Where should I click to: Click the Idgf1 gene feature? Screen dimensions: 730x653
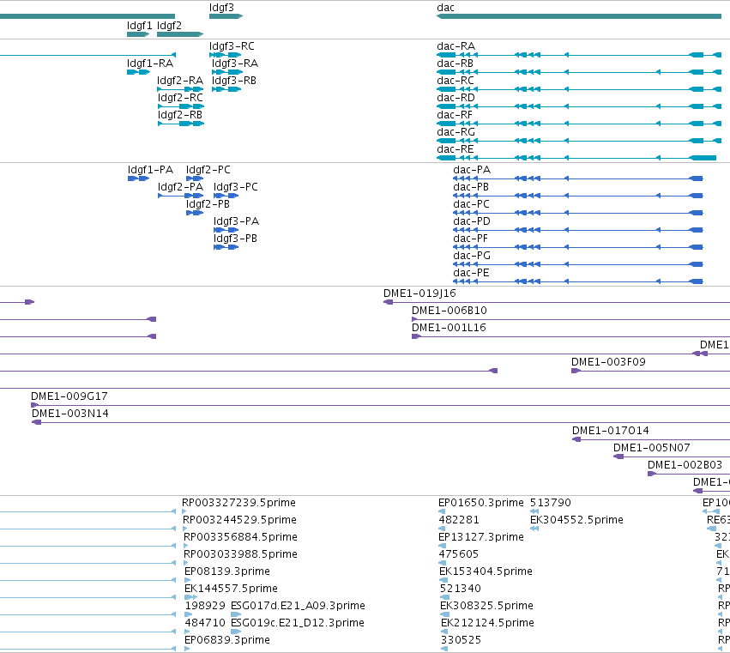(x=138, y=34)
